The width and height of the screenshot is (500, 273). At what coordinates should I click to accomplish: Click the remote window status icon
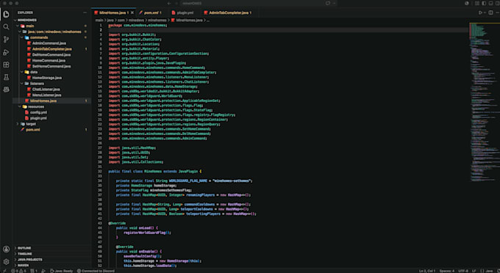[4, 271]
